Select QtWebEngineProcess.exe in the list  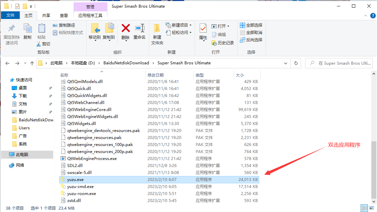[159, 158]
